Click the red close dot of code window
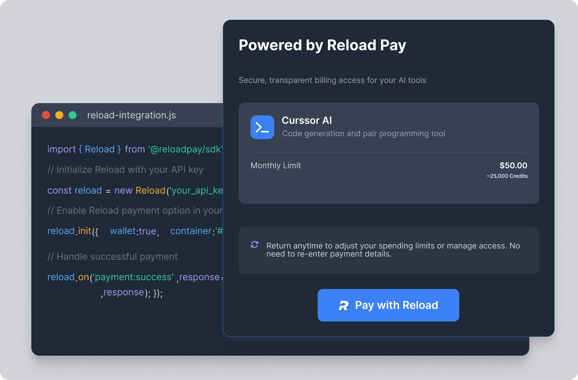The width and height of the screenshot is (578, 380). (x=46, y=115)
